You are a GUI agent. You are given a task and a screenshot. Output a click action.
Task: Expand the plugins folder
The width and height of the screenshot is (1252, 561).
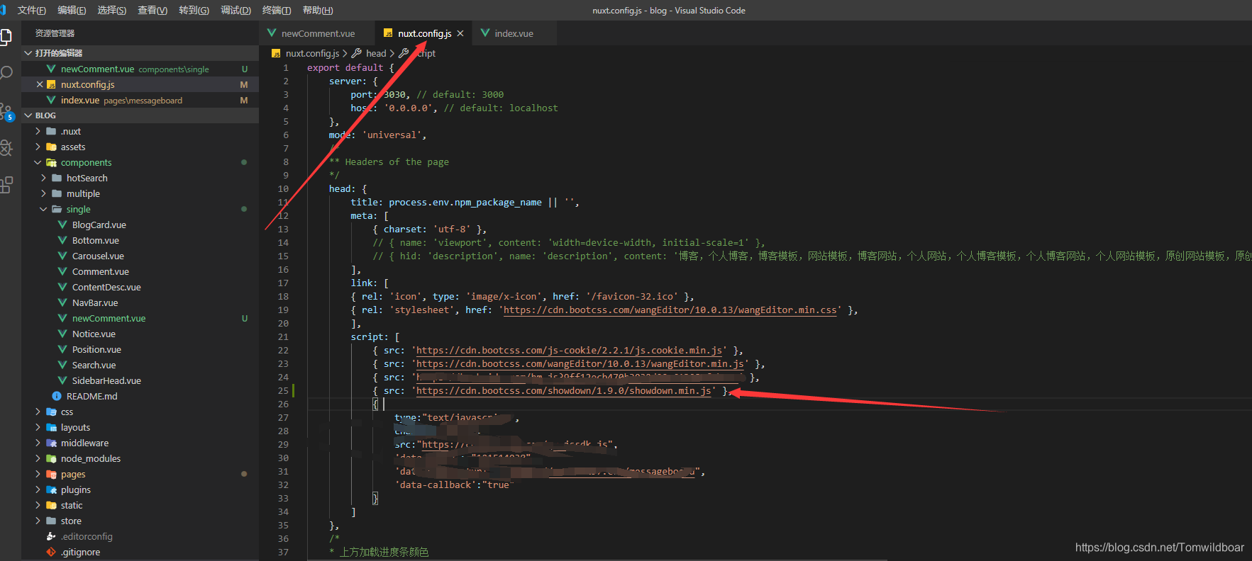click(x=38, y=489)
